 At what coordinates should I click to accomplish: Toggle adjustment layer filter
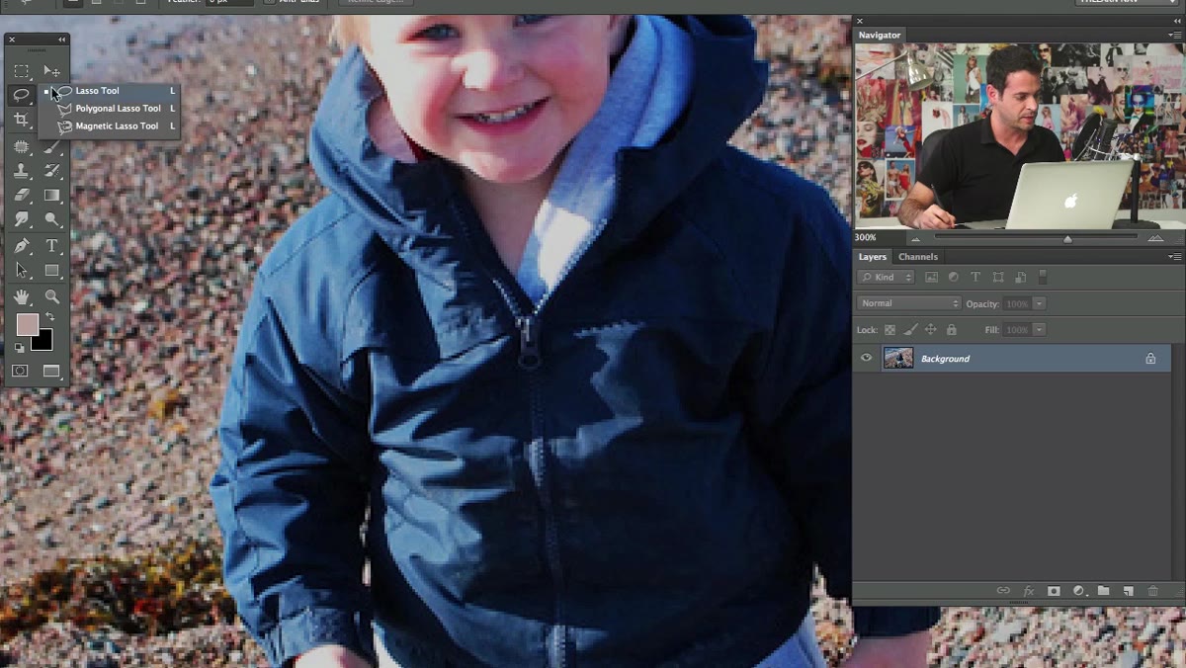click(x=953, y=278)
